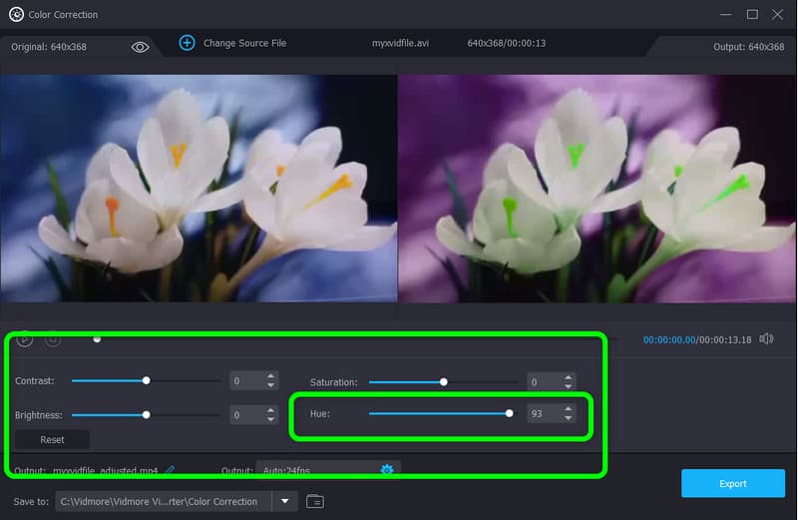Rename output file with pencil icon

(170, 469)
